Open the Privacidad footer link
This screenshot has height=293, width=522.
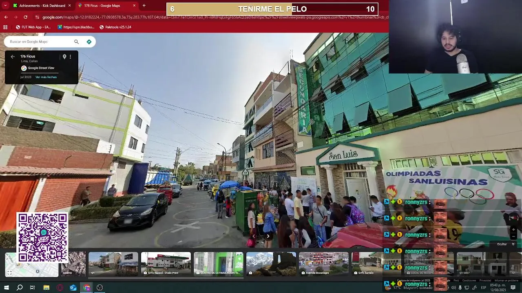tap(485, 280)
